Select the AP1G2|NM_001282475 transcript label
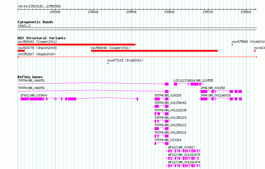 184,155
